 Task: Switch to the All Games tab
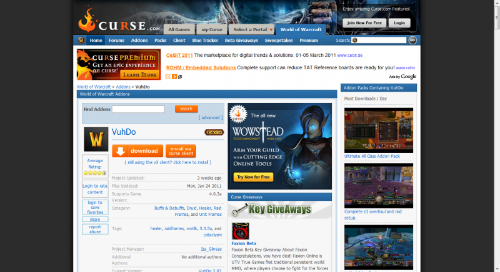pyautogui.click(x=179, y=29)
